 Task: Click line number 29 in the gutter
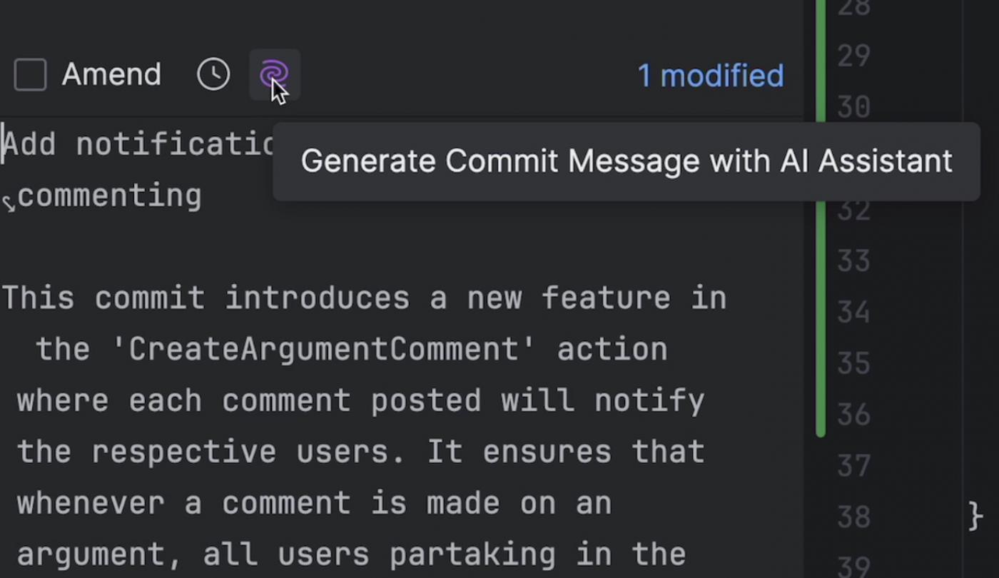point(853,56)
